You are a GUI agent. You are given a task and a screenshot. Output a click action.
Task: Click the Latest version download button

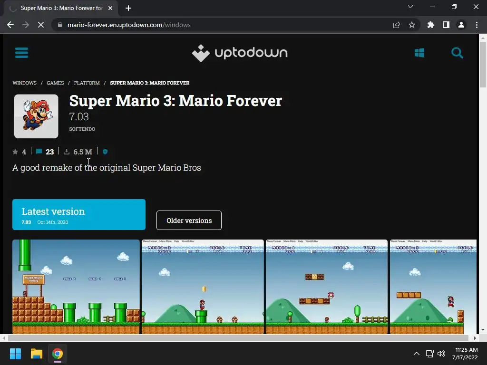coord(79,214)
